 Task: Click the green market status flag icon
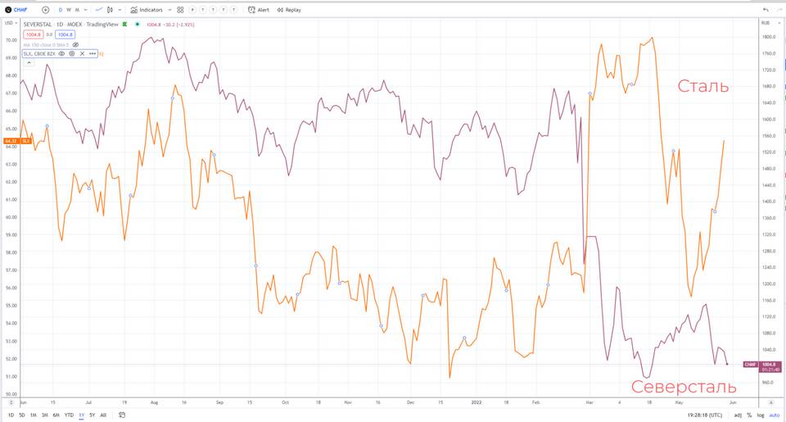[125, 24]
